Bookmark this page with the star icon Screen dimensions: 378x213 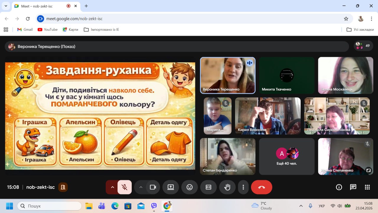346,19
